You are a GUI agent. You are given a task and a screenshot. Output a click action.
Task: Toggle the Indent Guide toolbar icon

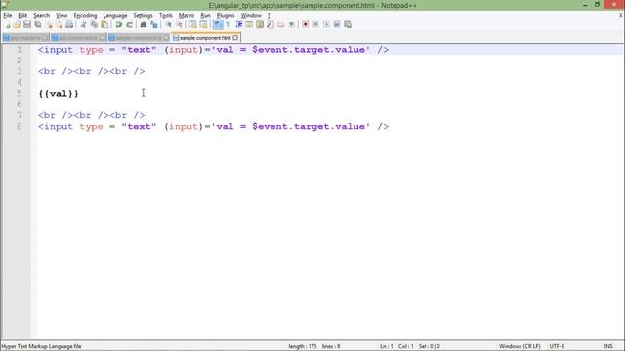pyautogui.click(x=239, y=25)
